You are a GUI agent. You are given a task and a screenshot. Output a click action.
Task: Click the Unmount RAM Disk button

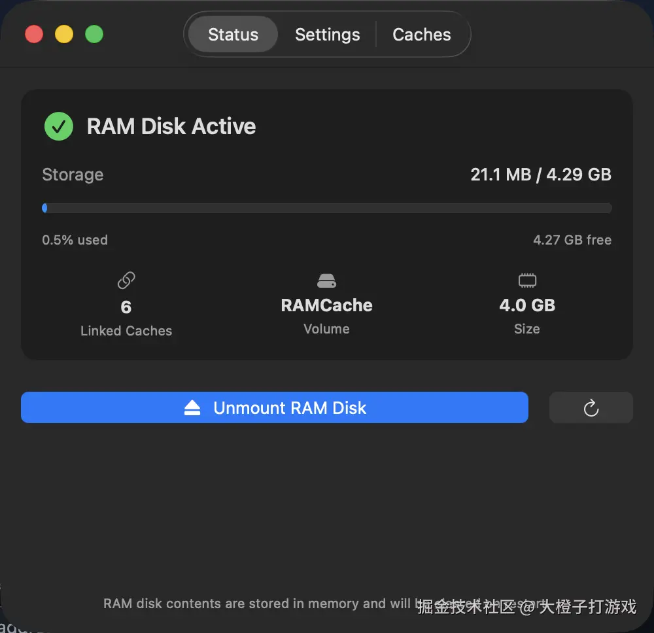pyautogui.click(x=275, y=407)
